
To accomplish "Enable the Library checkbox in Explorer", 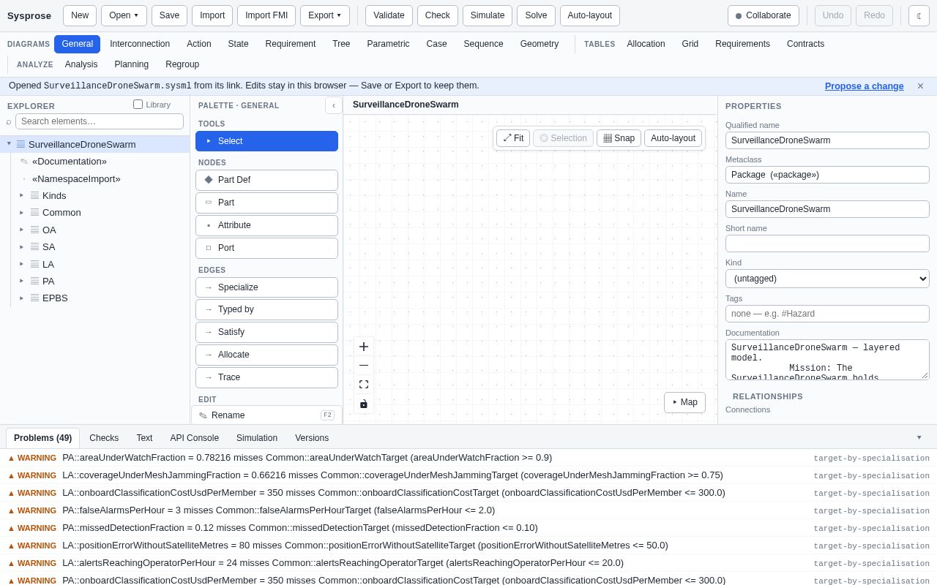I will tap(138, 105).
